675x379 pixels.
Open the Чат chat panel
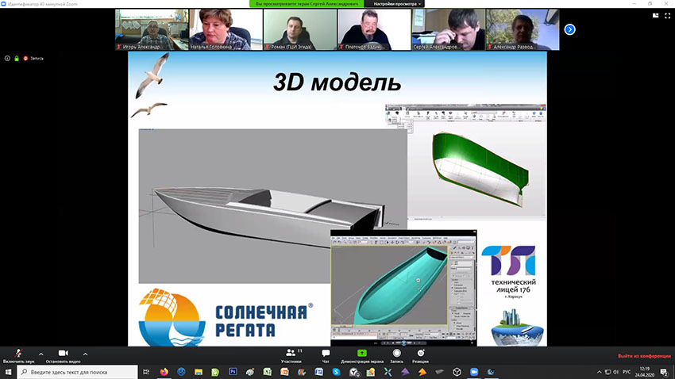point(326,354)
